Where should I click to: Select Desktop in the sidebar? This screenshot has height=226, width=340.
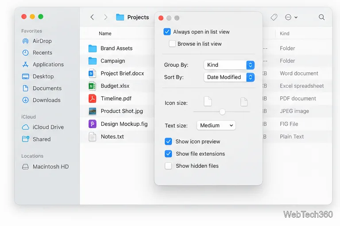43,76
